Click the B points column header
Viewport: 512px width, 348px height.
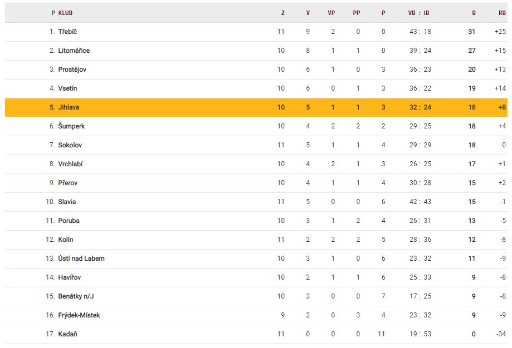pos(474,13)
